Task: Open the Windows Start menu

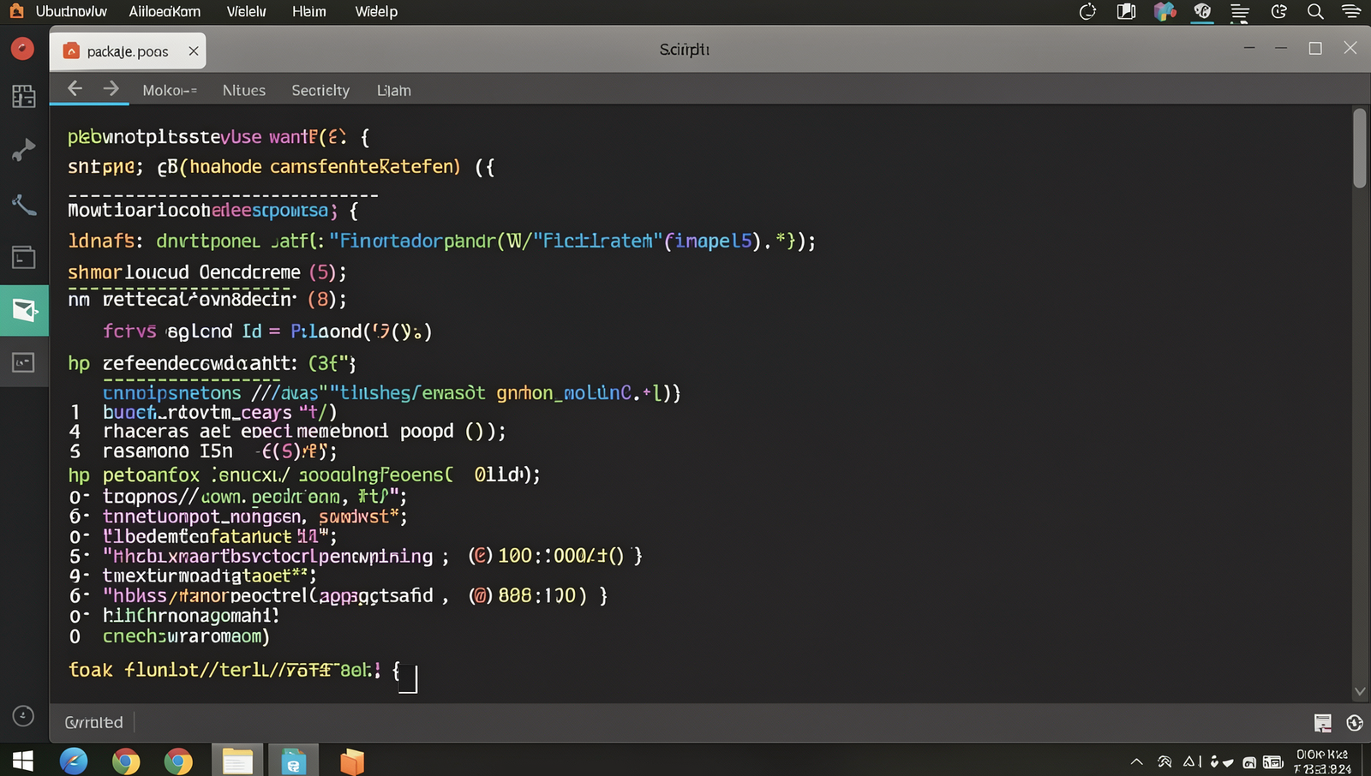Action: pyautogui.click(x=23, y=761)
